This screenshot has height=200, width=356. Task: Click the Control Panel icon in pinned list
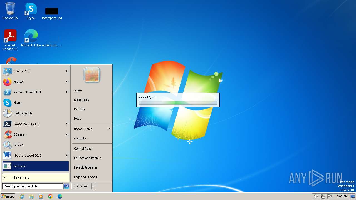7,71
